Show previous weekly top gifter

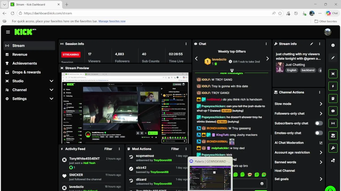click(196, 59)
